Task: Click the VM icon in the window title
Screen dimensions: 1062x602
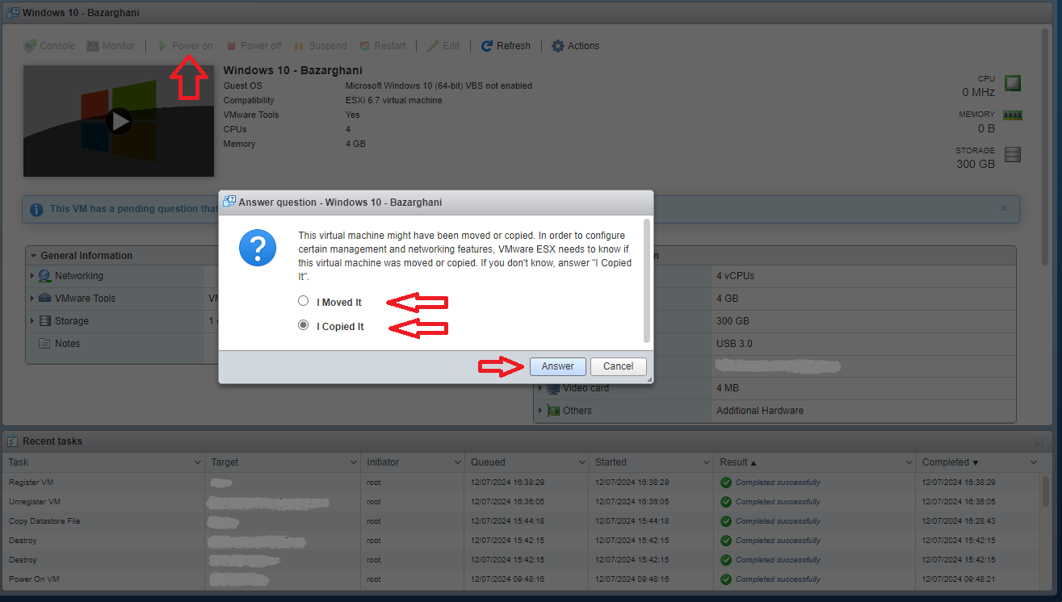Action: pos(13,13)
